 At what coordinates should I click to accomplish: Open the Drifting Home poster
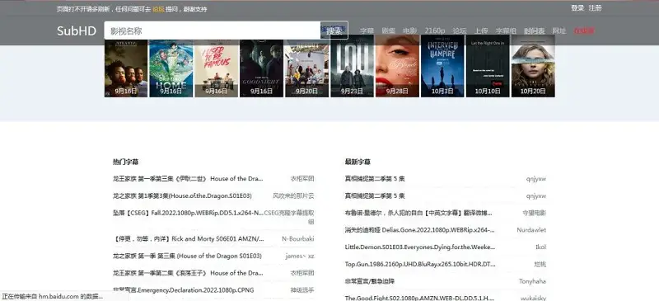pyautogui.click(x=171, y=68)
